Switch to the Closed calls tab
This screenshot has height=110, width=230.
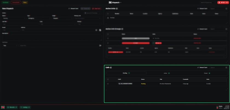point(207,73)
